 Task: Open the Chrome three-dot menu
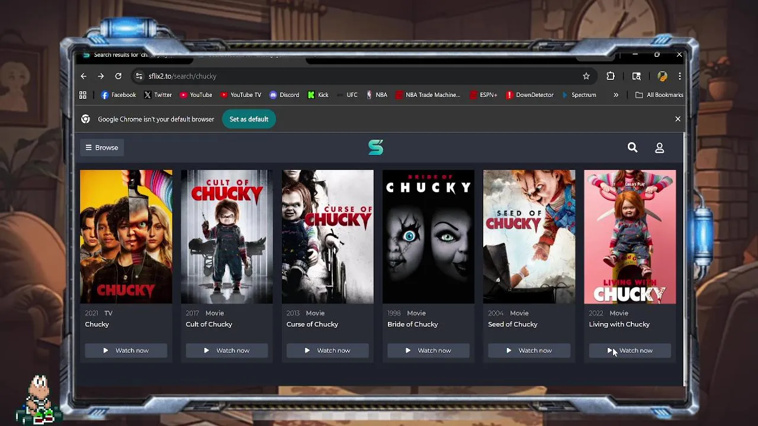point(680,76)
